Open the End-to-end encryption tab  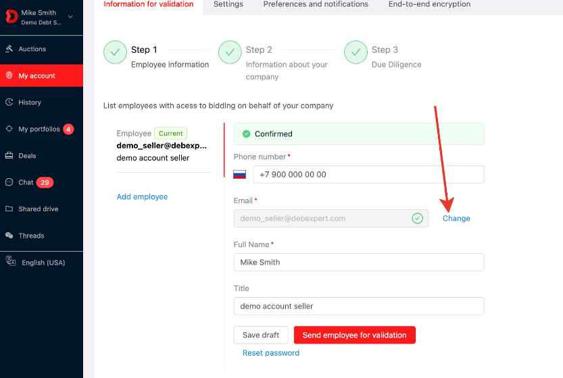coord(429,4)
